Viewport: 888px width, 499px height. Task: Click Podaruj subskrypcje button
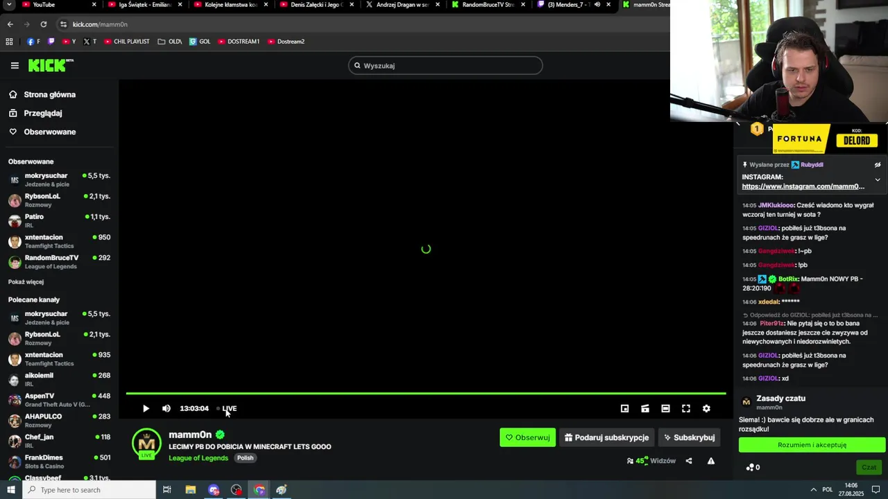(x=606, y=437)
